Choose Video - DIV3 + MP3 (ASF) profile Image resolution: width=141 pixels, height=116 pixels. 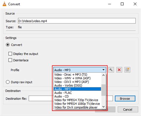(x=77, y=82)
